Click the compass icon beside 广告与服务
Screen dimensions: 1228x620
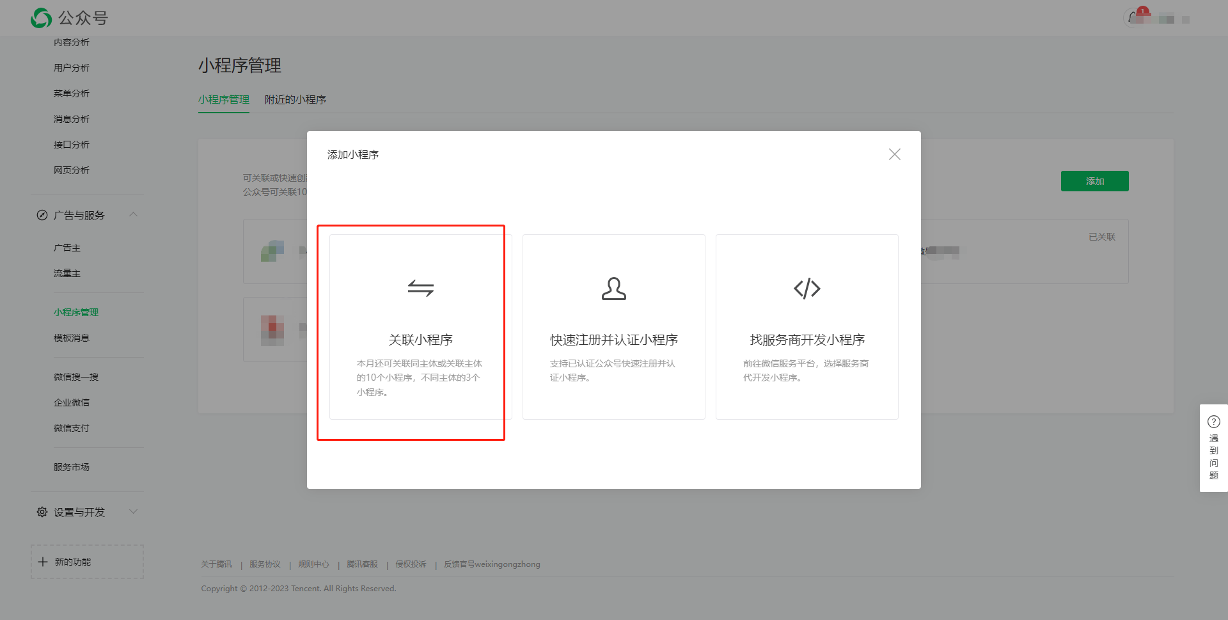pyautogui.click(x=42, y=215)
